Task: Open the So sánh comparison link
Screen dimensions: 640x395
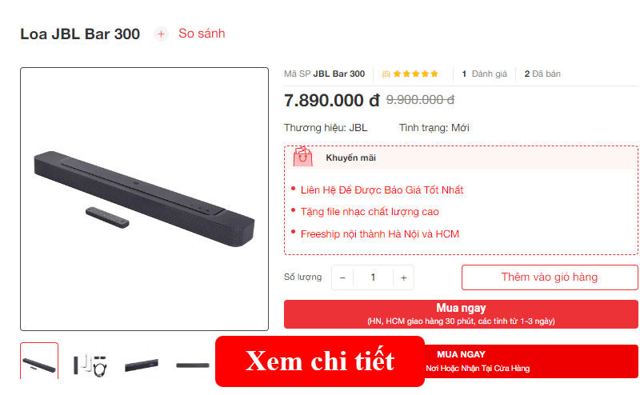Action: point(202,34)
